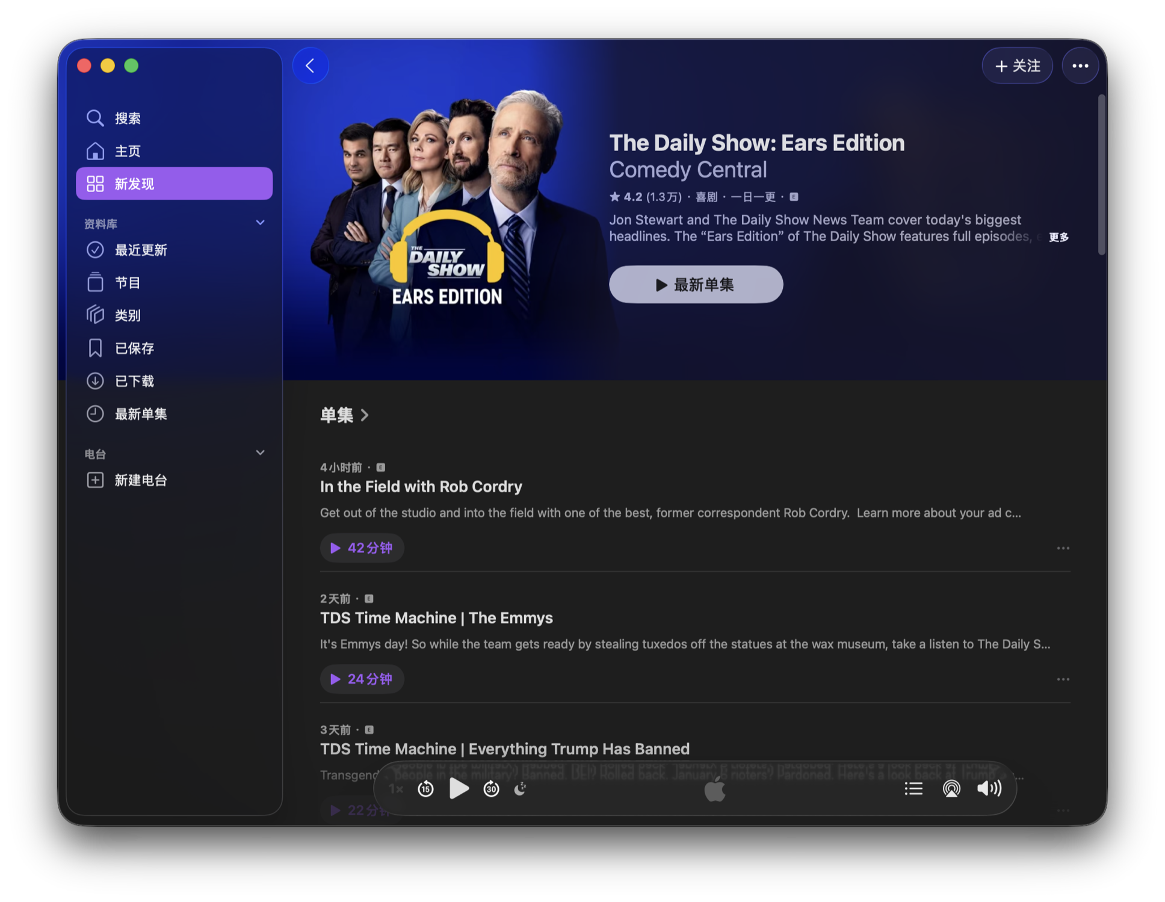
Task: Click the 2天前 date label
Action: (335, 598)
